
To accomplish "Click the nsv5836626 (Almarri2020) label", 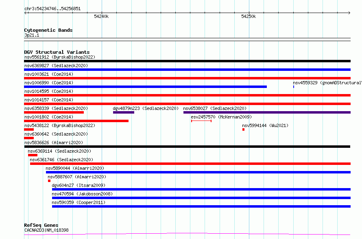I will pos(54,143).
